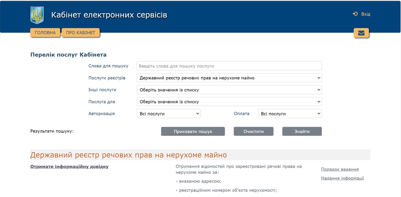Click the Інші послуги label
Screen dimensions: 401x197
pos(102,90)
